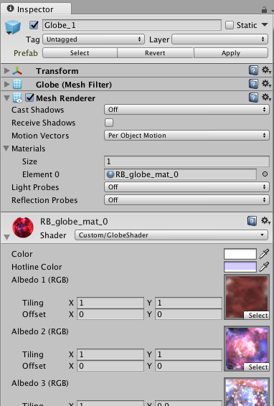Open the Layer dropdown
The image size is (274, 406).
[219, 39]
